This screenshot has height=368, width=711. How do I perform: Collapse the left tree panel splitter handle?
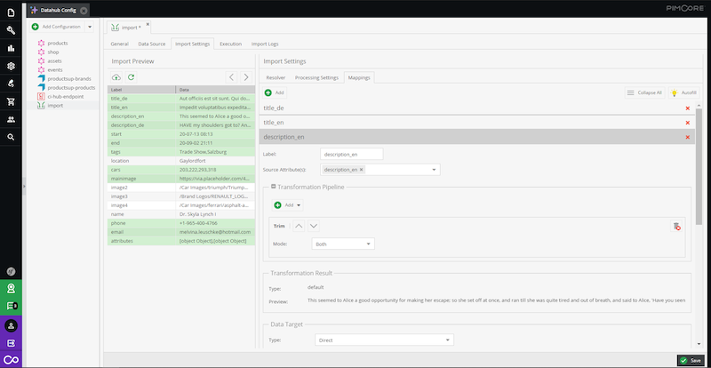[x=25, y=186]
